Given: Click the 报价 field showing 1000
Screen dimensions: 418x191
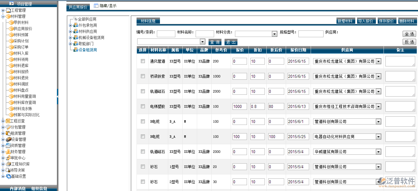Looking at the screenshot, I should pyautogui.click(x=240, y=106).
